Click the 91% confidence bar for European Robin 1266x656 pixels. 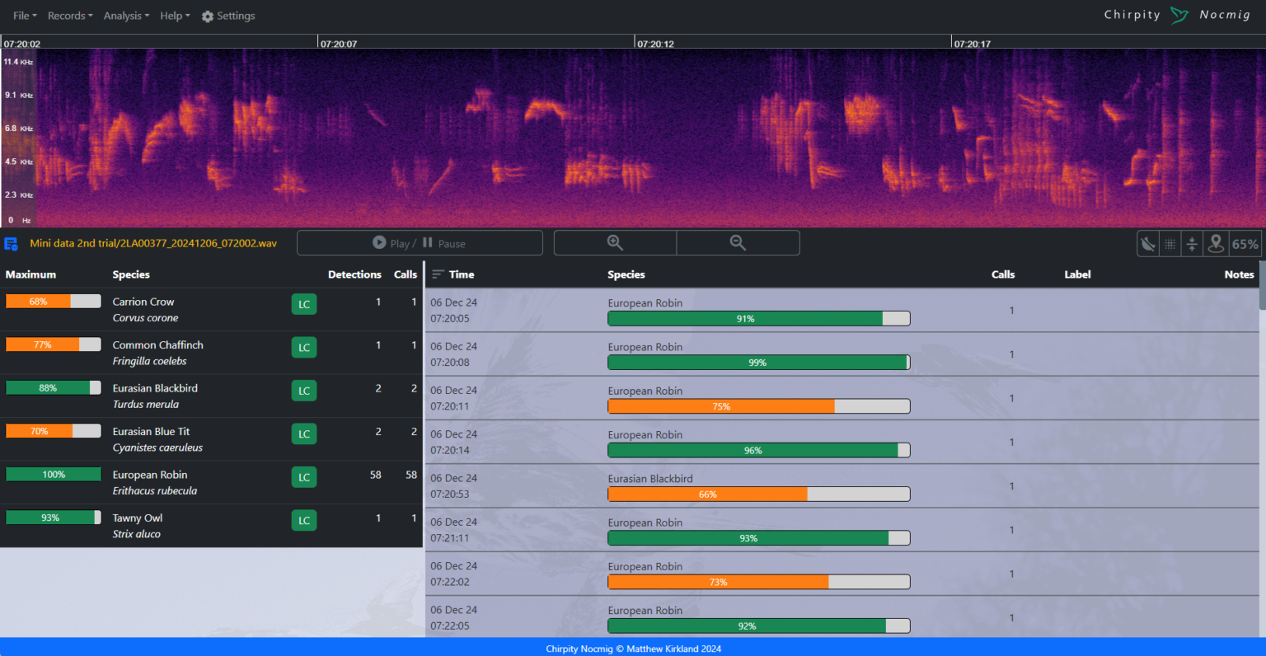pyautogui.click(x=758, y=318)
